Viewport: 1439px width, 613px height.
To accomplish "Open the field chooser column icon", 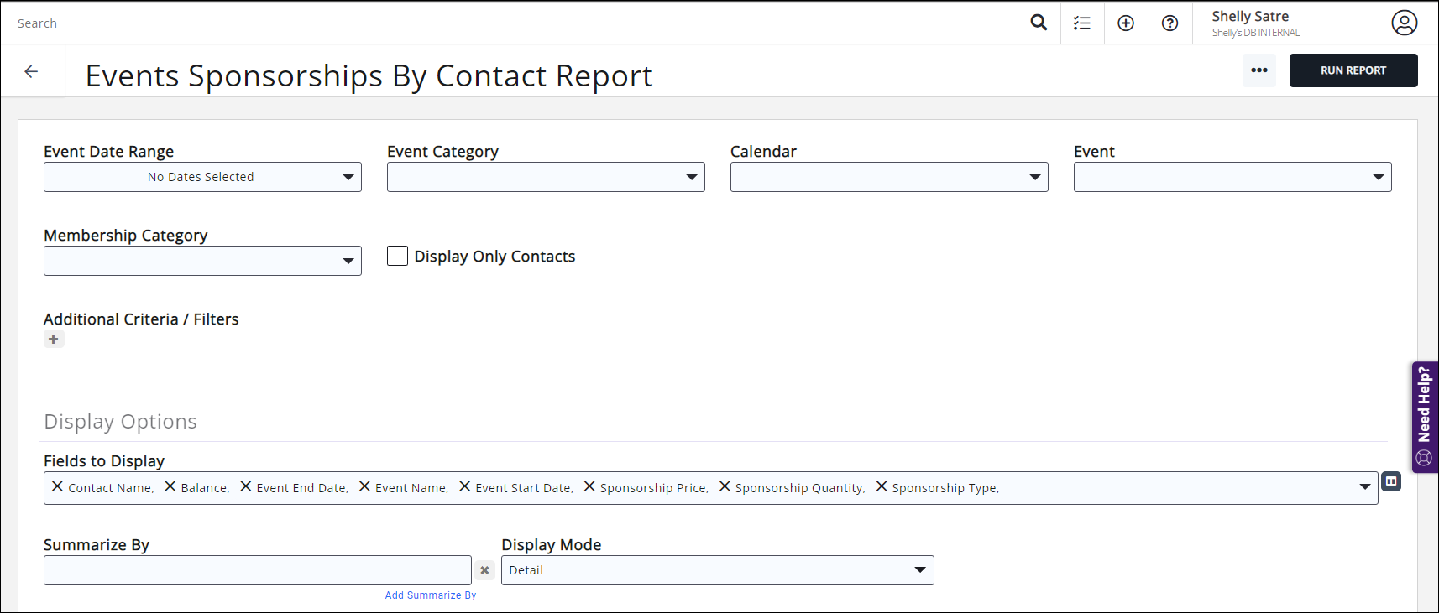I will click(x=1391, y=481).
